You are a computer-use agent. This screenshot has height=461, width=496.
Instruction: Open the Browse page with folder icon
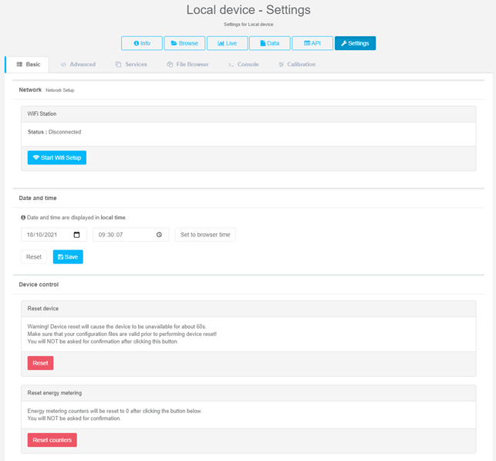pos(184,43)
